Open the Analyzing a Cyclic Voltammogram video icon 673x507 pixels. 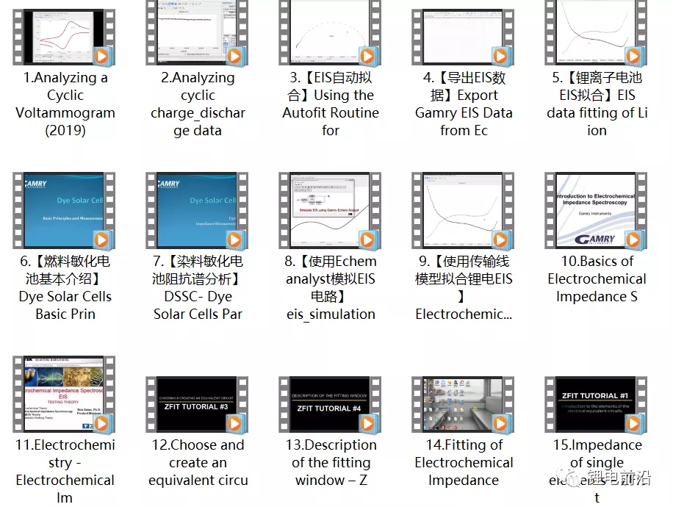pyautogui.click(x=65, y=32)
